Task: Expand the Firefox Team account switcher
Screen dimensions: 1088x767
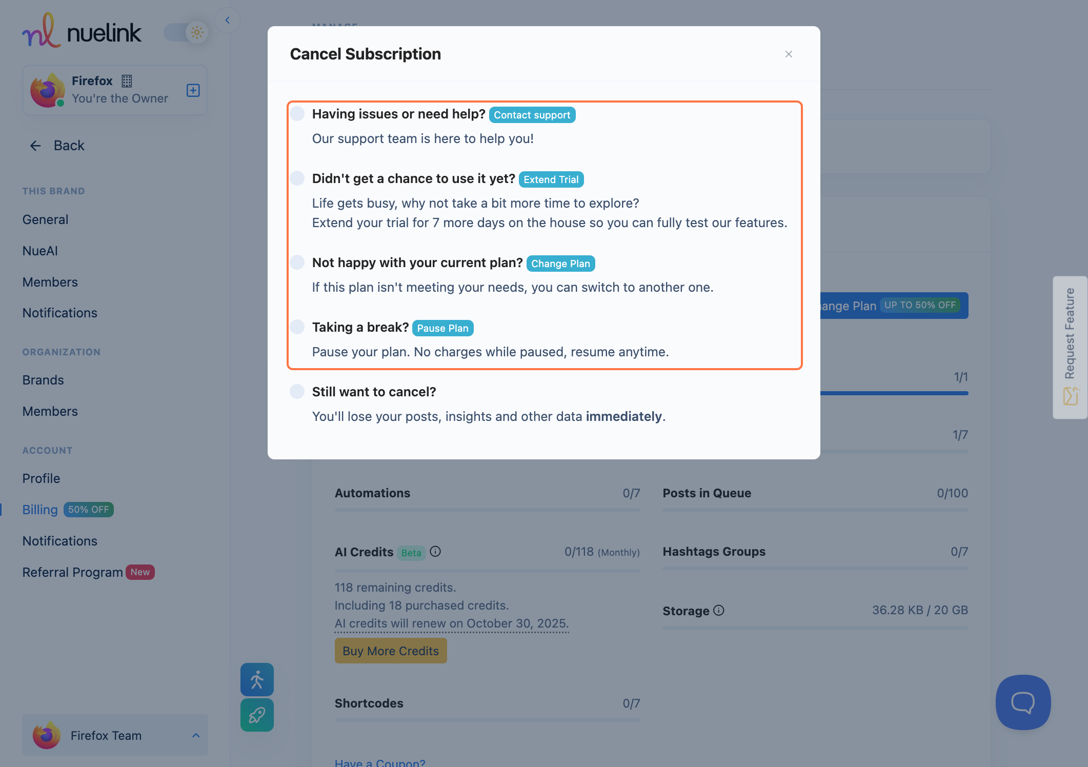Action: coord(115,735)
